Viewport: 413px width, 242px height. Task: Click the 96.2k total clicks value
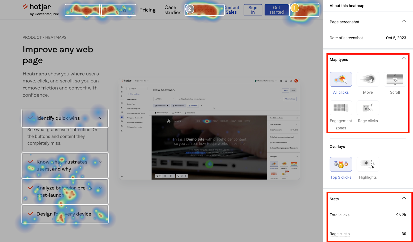tap(401, 215)
